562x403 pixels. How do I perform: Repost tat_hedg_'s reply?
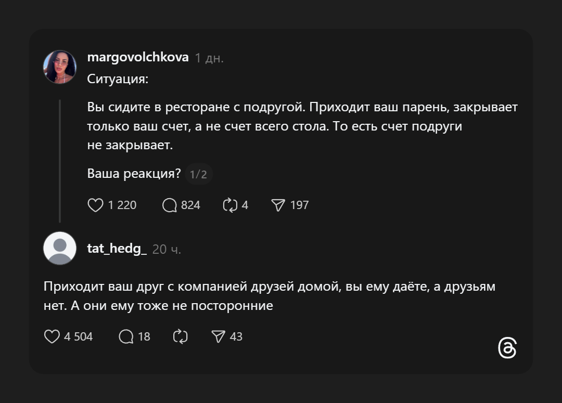181,336
